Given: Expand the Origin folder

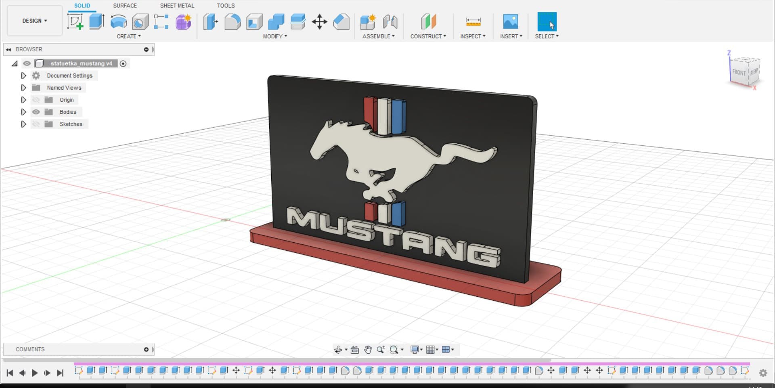Looking at the screenshot, I should [x=23, y=100].
